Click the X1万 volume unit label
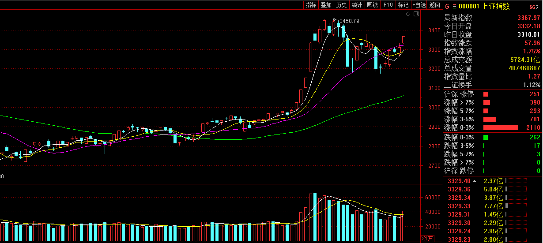The image size is (543, 243). click(427, 239)
